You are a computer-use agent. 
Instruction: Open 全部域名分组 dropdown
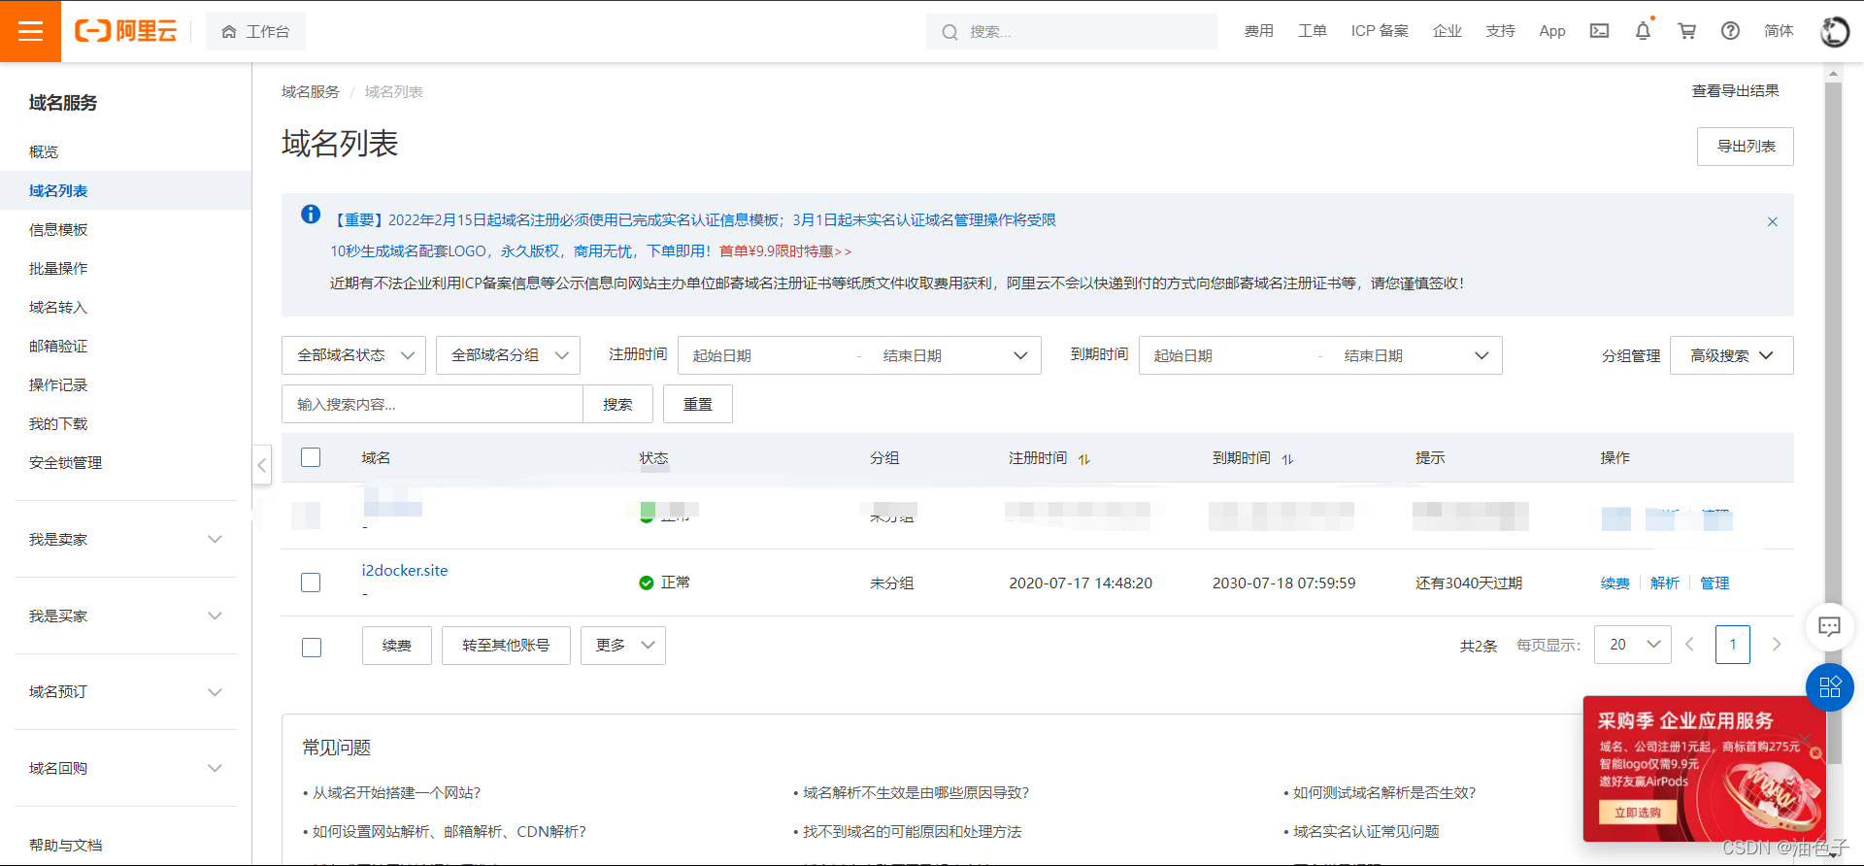pyautogui.click(x=508, y=355)
